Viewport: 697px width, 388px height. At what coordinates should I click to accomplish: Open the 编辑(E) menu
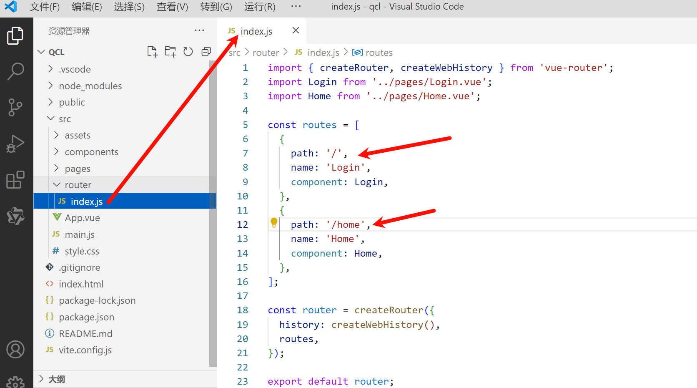pos(87,7)
